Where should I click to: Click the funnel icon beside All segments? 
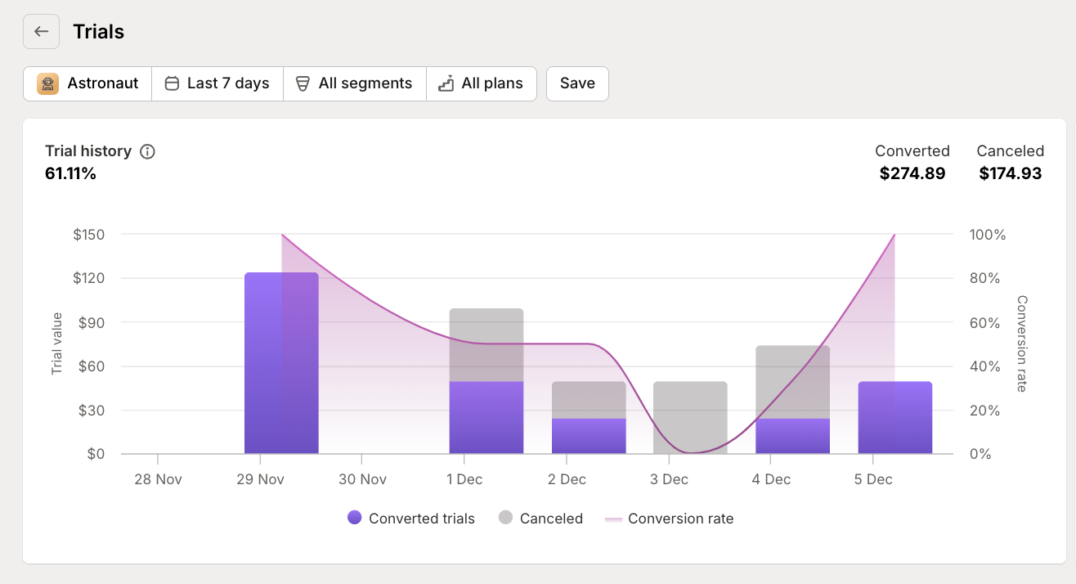point(303,83)
